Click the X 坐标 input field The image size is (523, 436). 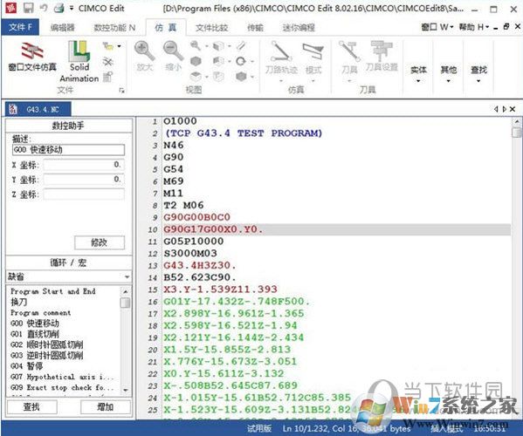click(84, 165)
